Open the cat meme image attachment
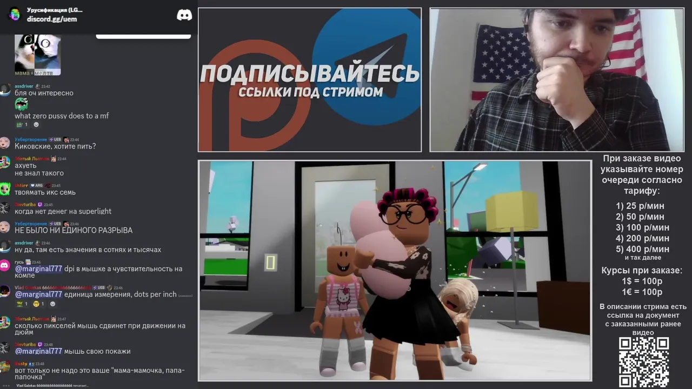The width and height of the screenshot is (692, 389). [37, 55]
